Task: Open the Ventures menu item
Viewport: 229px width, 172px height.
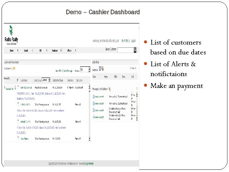Action: click(55, 50)
